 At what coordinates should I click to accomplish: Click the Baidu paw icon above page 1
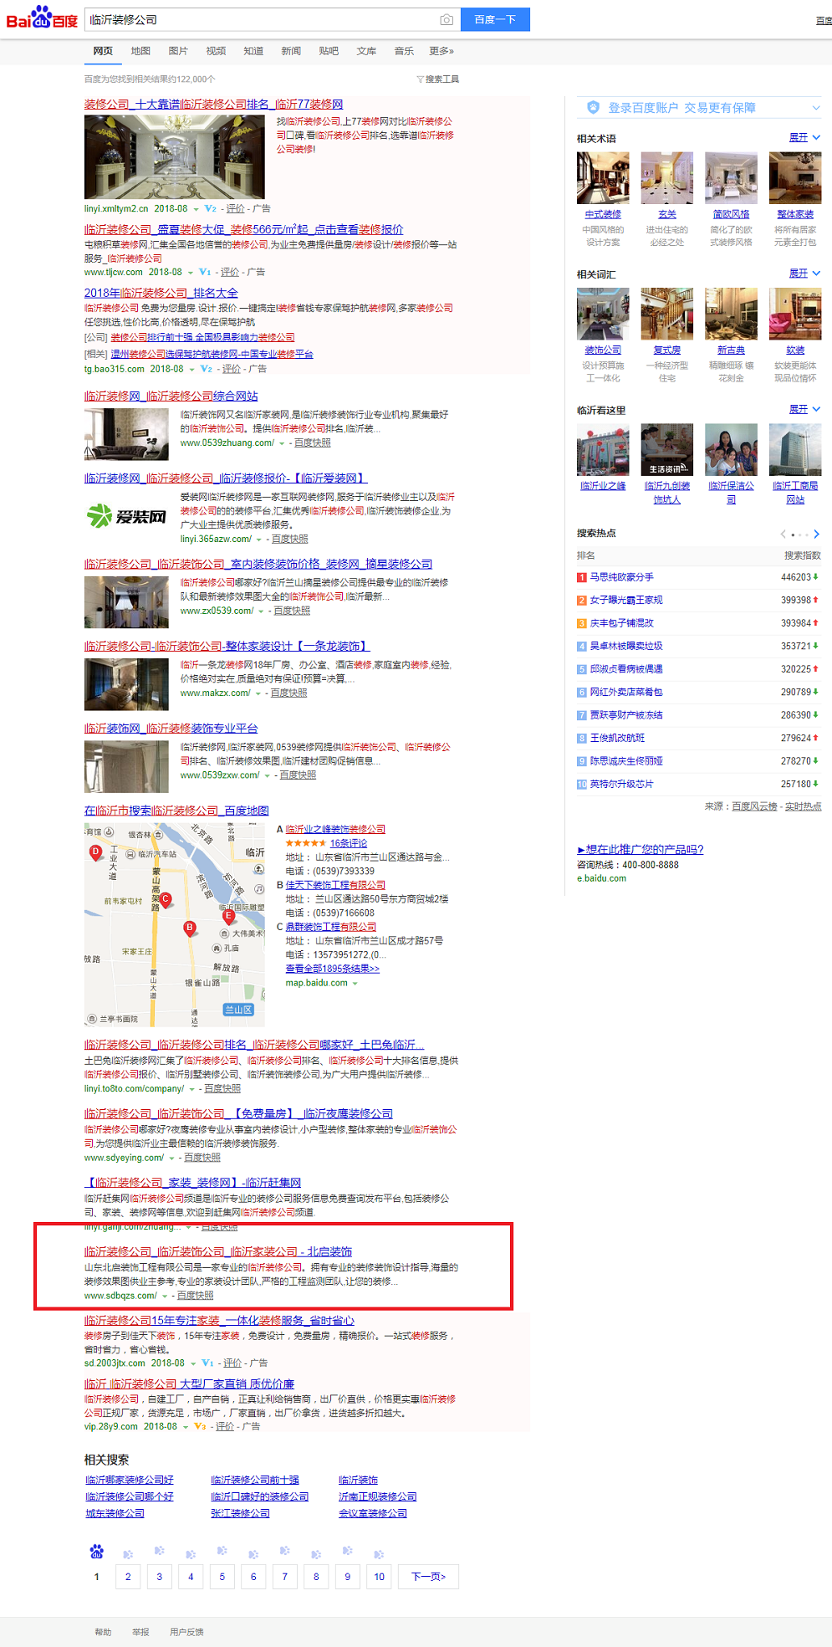pos(96,1552)
